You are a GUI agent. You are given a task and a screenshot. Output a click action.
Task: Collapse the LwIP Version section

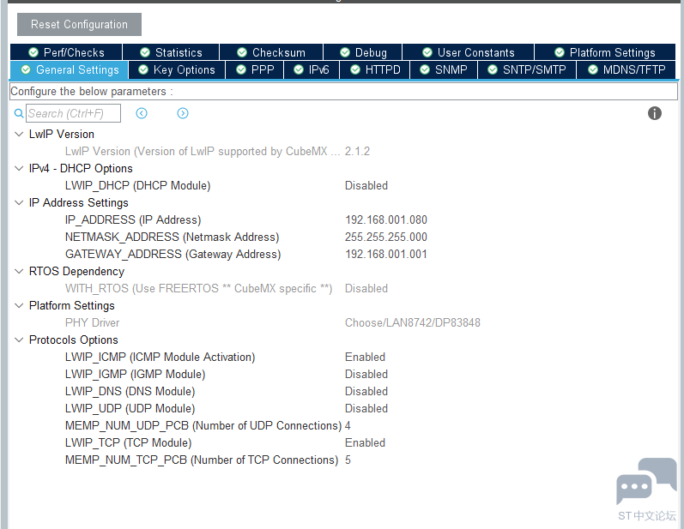pos(19,135)
